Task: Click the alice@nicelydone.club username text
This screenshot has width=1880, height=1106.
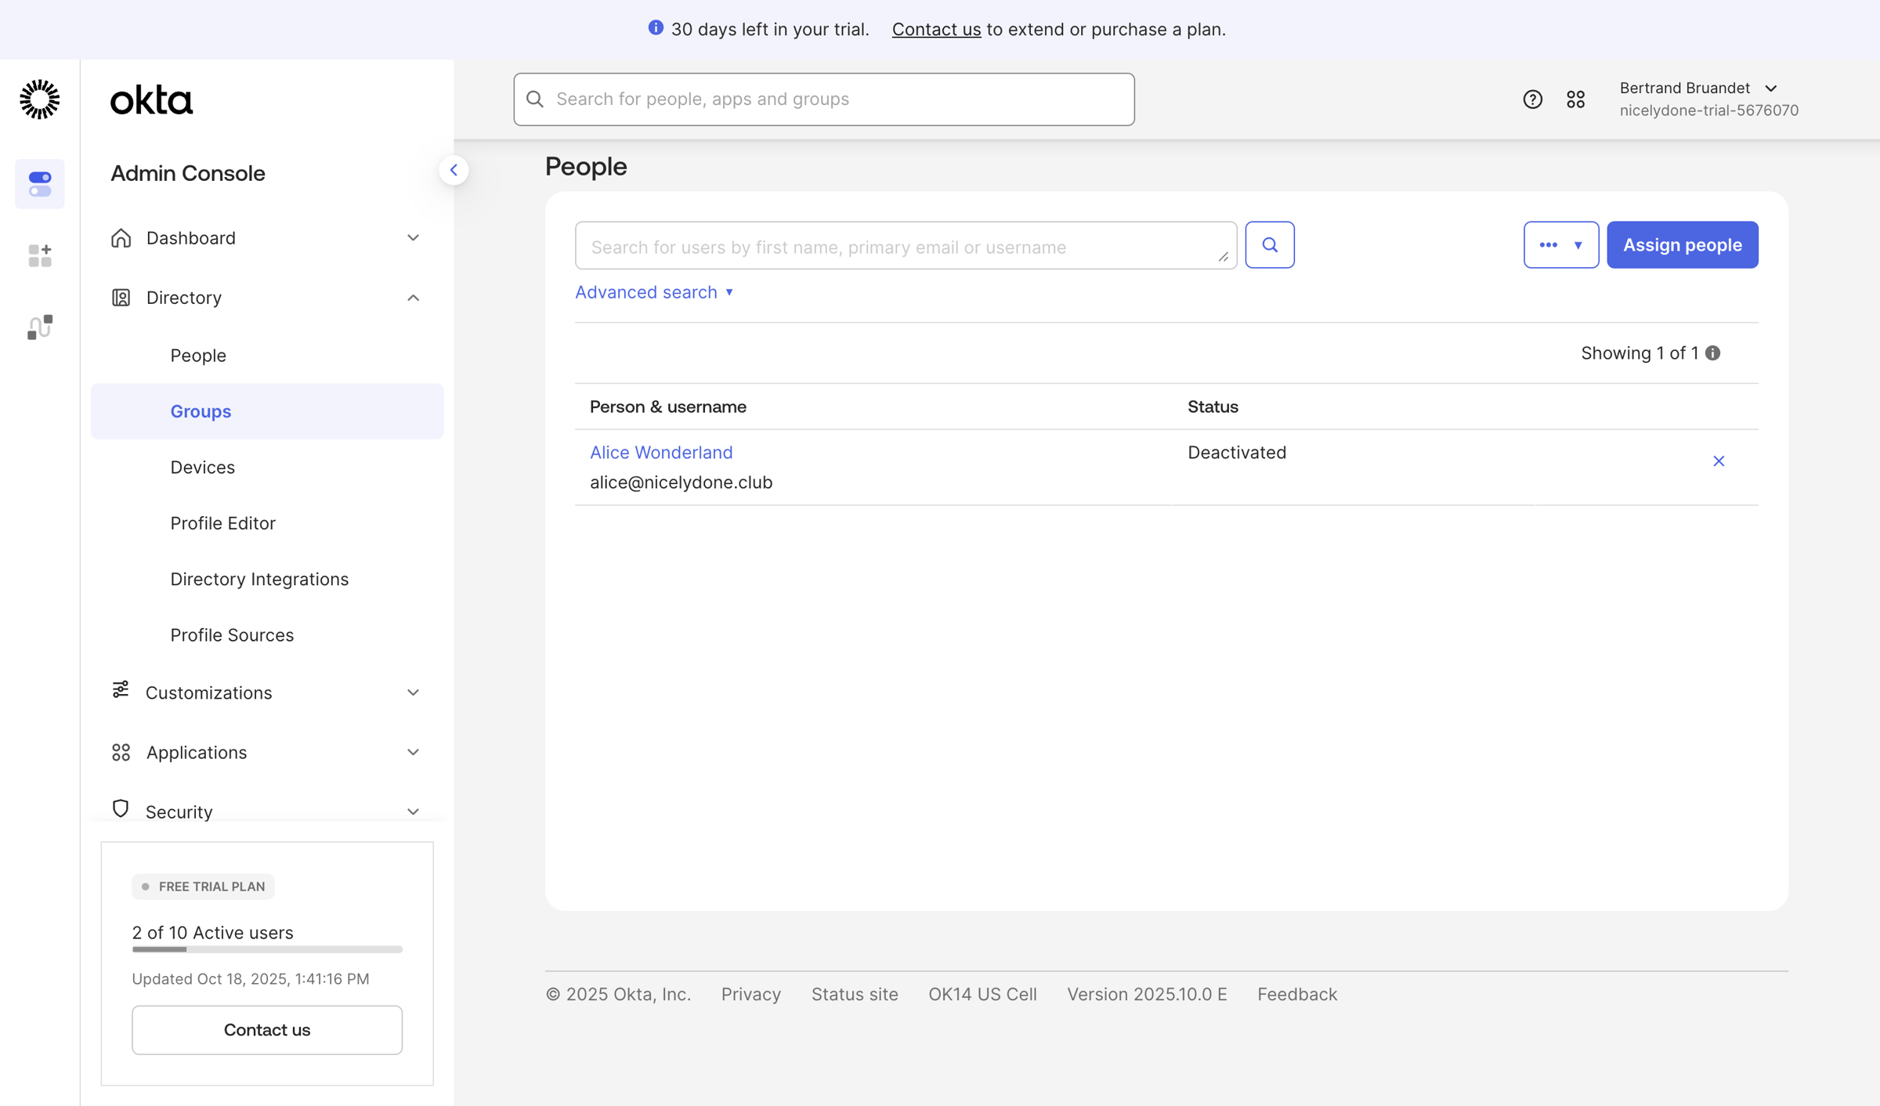Action: point(681,483)
